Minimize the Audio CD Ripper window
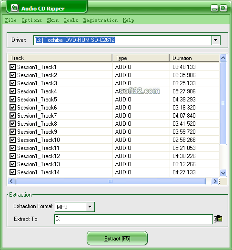Screen dimensions: 232x250 [214, 8]
